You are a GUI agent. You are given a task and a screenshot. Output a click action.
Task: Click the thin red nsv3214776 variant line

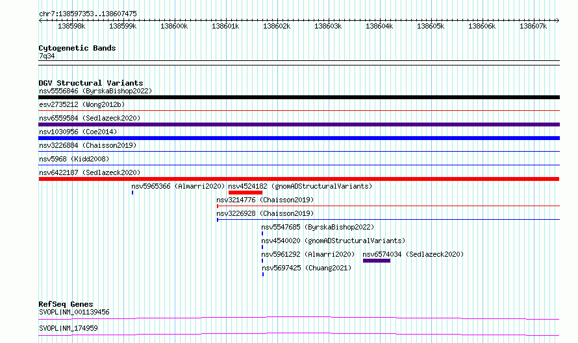pyautogui.click(x=388, y=206)
